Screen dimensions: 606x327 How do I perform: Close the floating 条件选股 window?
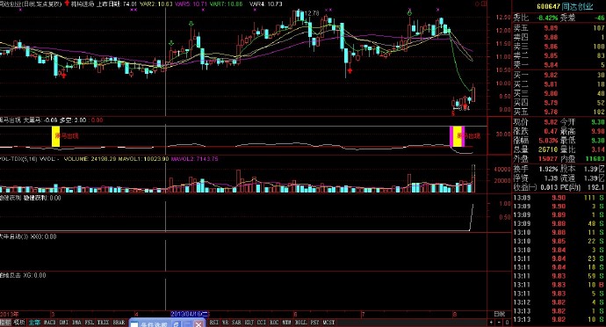198,324
